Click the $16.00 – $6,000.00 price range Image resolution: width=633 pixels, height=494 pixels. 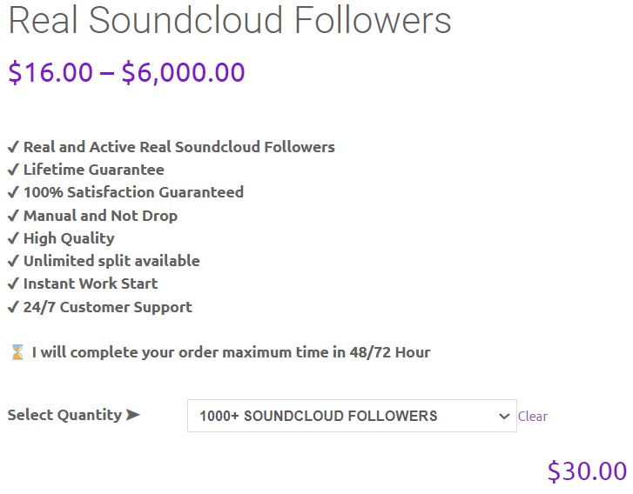pos(126,72)
